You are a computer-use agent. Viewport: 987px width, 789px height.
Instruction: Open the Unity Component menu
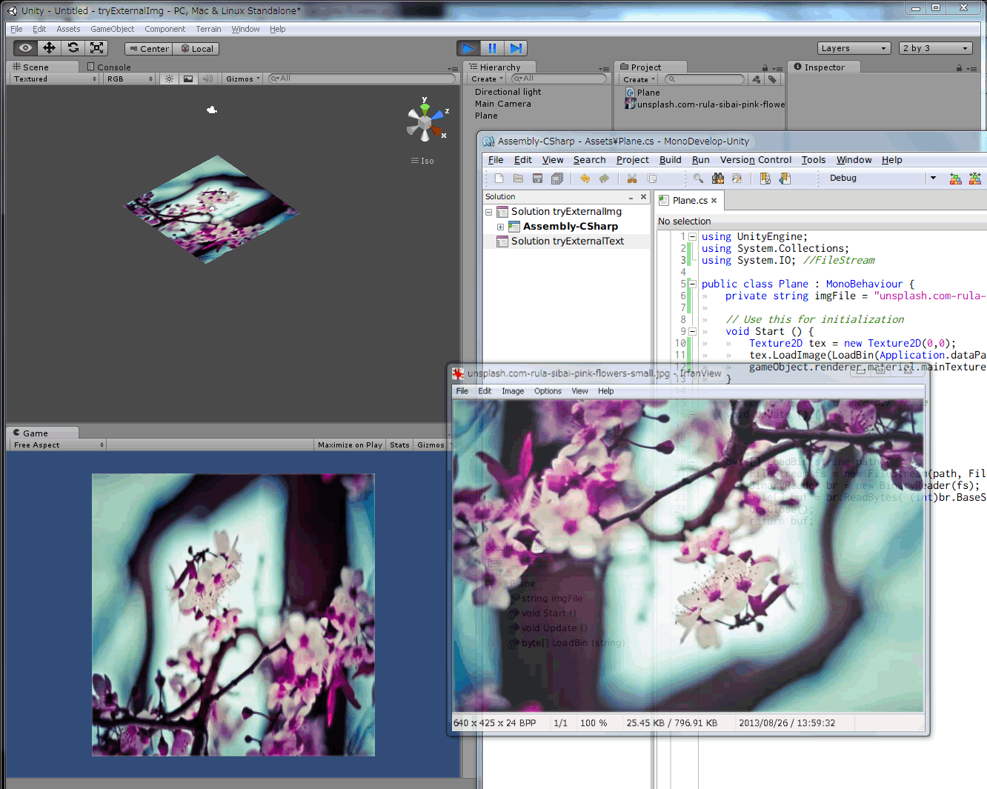(x=165, y=29)
